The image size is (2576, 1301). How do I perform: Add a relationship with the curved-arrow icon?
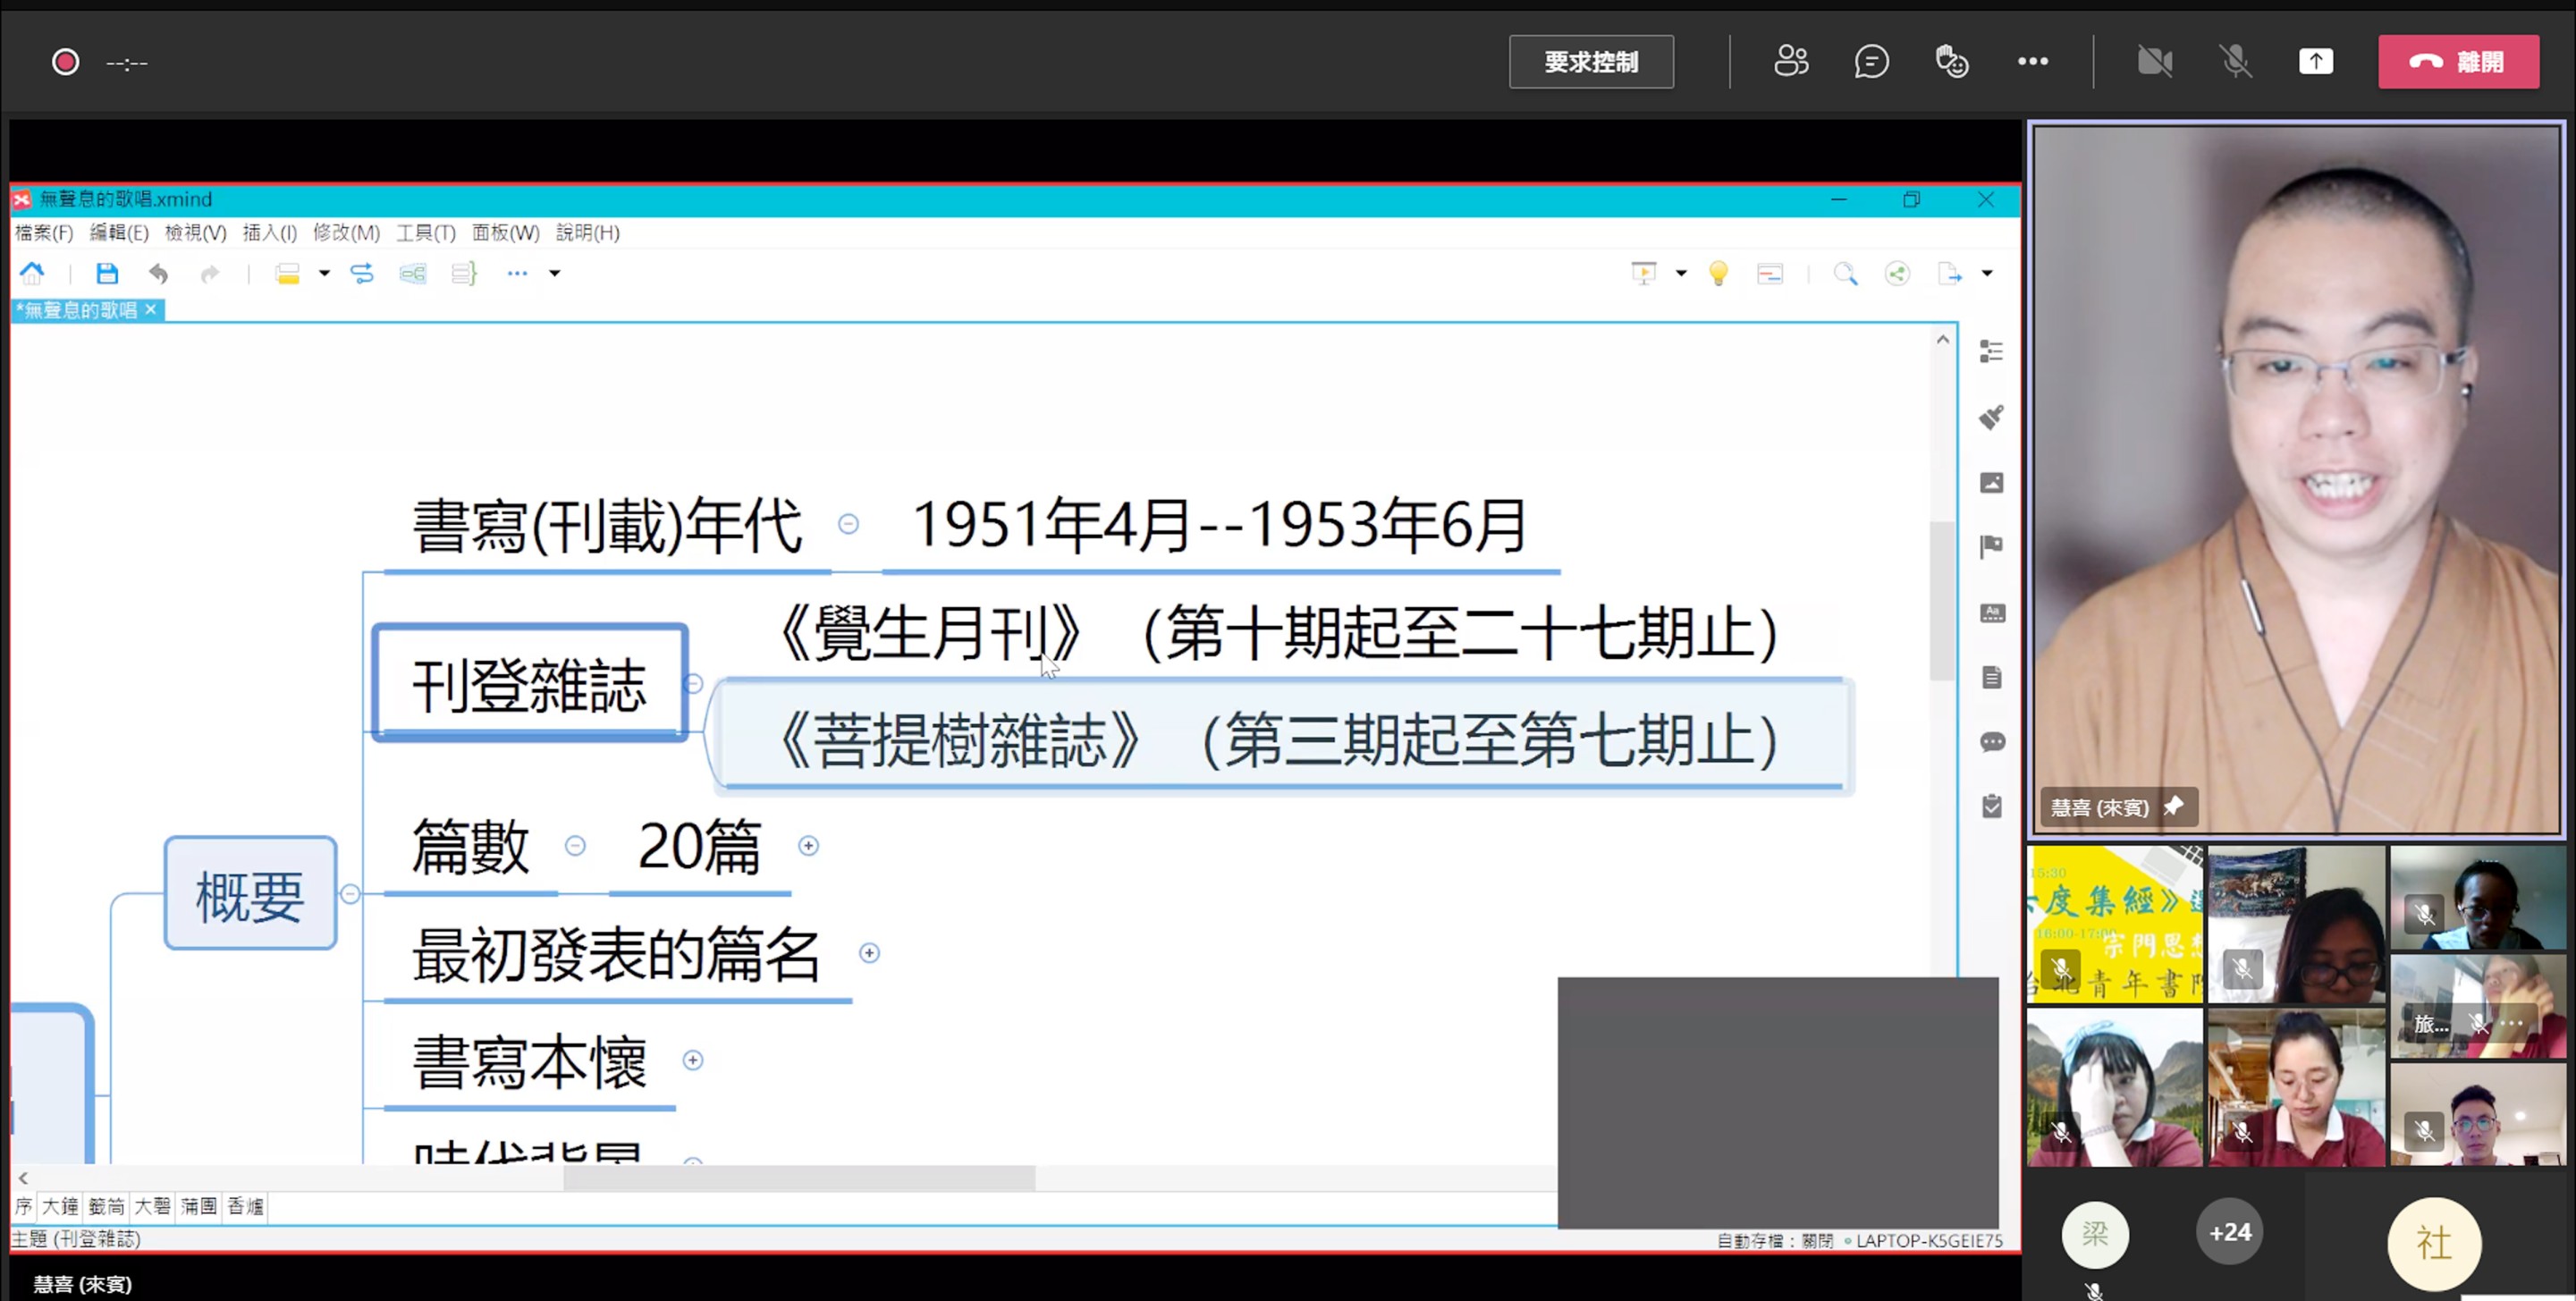[x=362, y=273]
